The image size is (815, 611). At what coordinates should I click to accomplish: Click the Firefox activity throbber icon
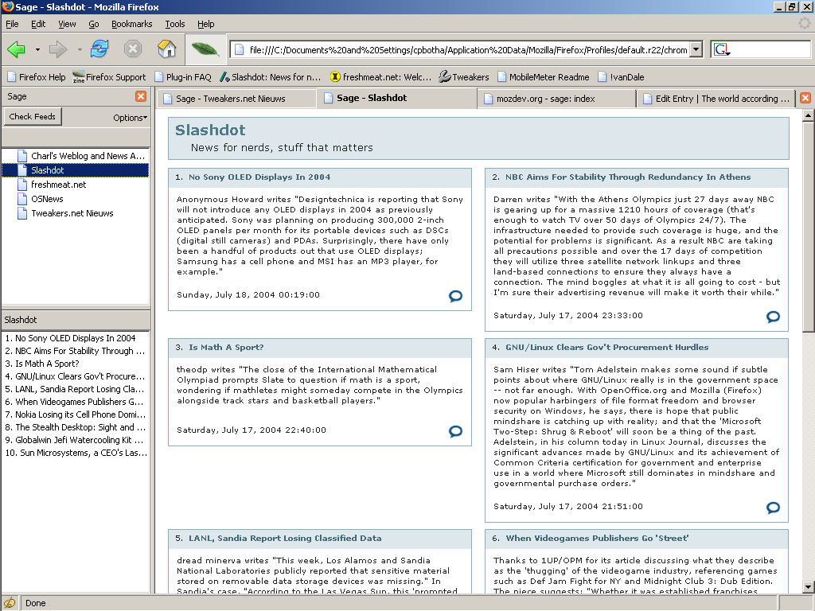pos(804,23)
